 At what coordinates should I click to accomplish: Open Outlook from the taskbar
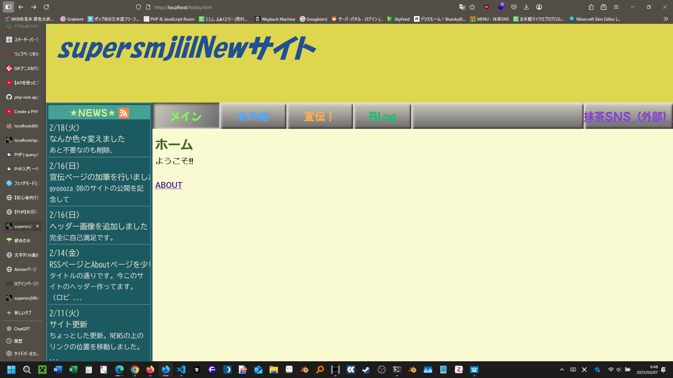(x=258, y=370)
